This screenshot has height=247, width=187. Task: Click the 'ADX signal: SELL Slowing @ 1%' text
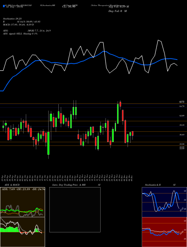[x=20, y=34]
